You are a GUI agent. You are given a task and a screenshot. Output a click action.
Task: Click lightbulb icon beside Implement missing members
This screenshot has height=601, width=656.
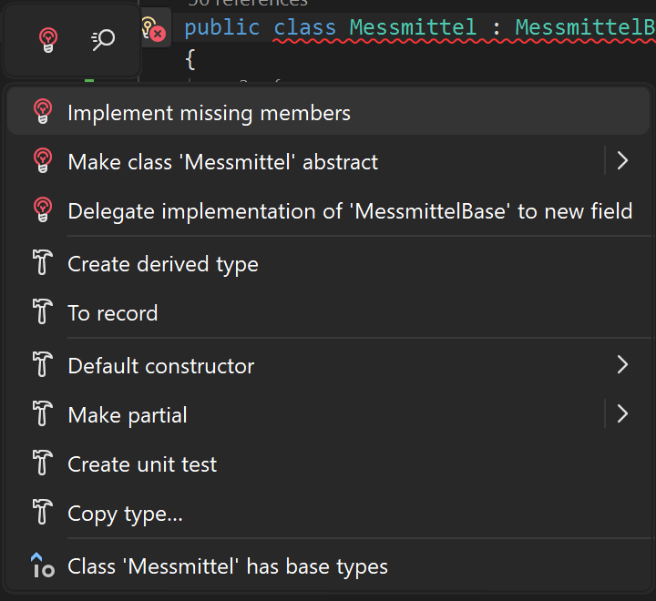click(x=43, y=111)
